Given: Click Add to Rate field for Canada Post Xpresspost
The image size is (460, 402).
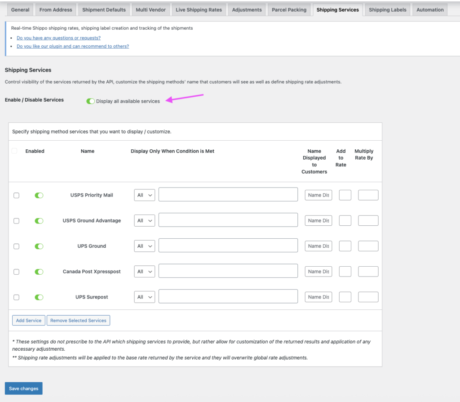Looking at the screenshot, I should pos(345,272).
